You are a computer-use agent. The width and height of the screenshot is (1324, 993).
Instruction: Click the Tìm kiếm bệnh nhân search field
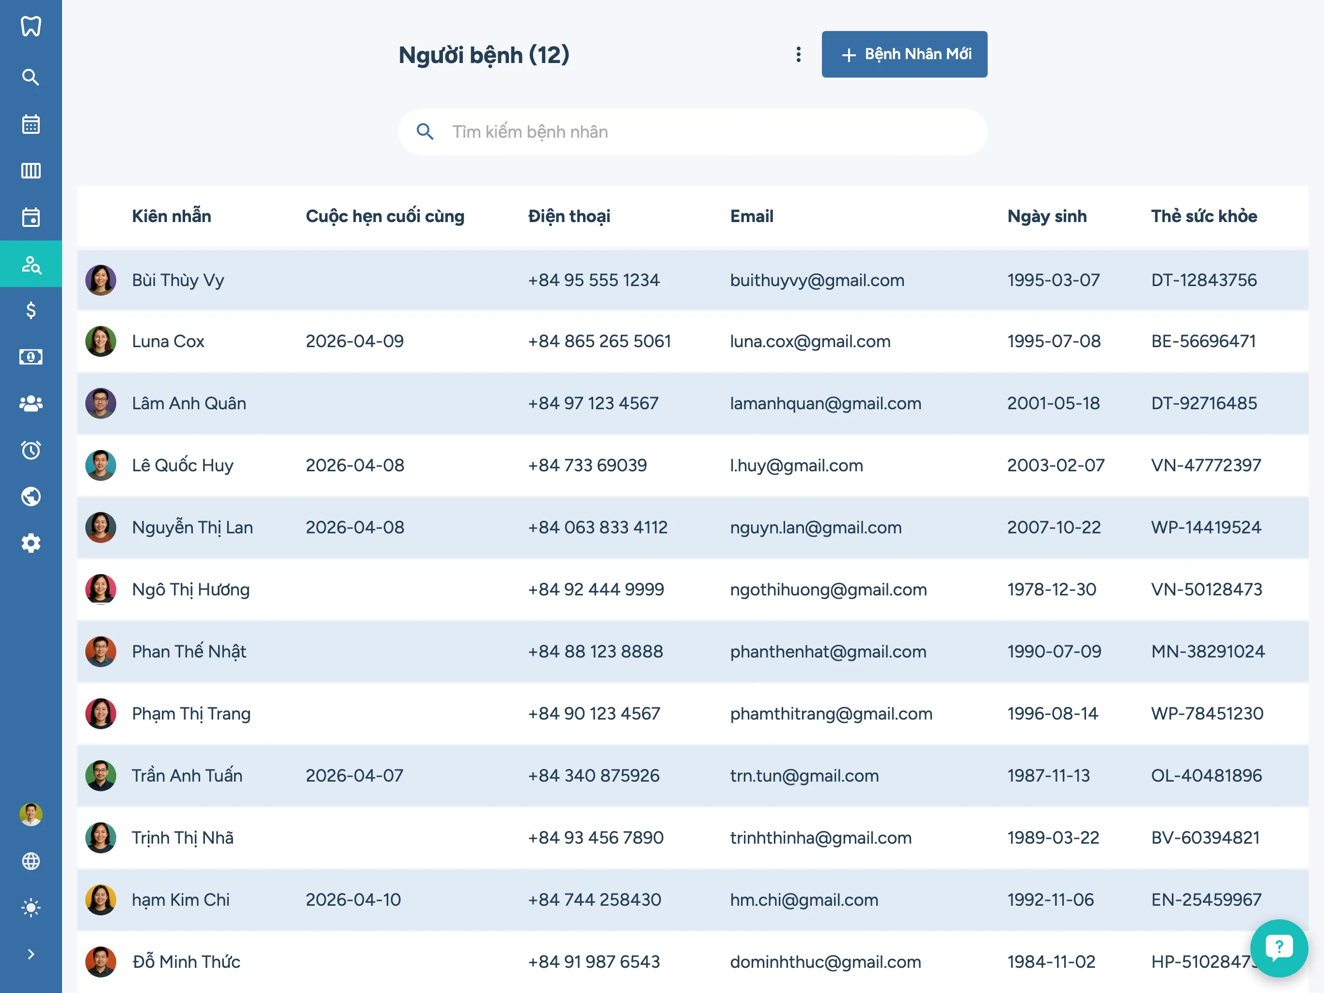coord(692,132)
